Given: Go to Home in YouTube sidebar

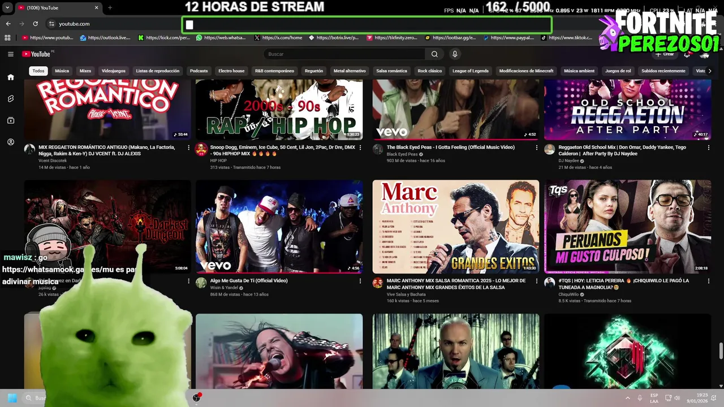Looking at the screenshot, I should coord(11,77).
